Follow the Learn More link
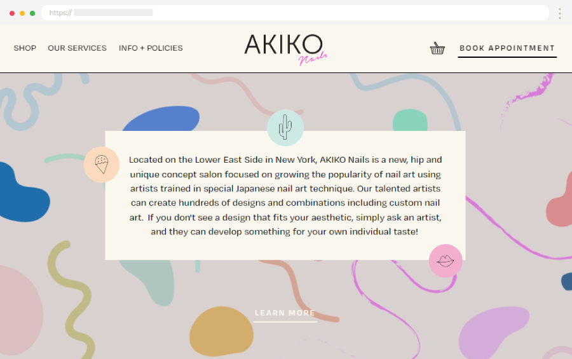572x359 pixels. (x=285, y=313)
